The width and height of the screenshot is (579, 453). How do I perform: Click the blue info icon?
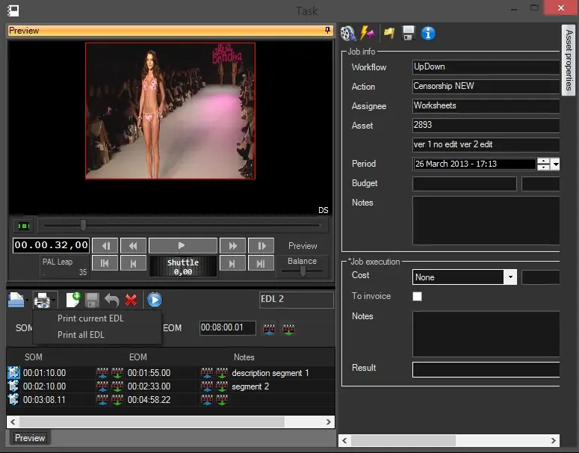tap(428, 34)
